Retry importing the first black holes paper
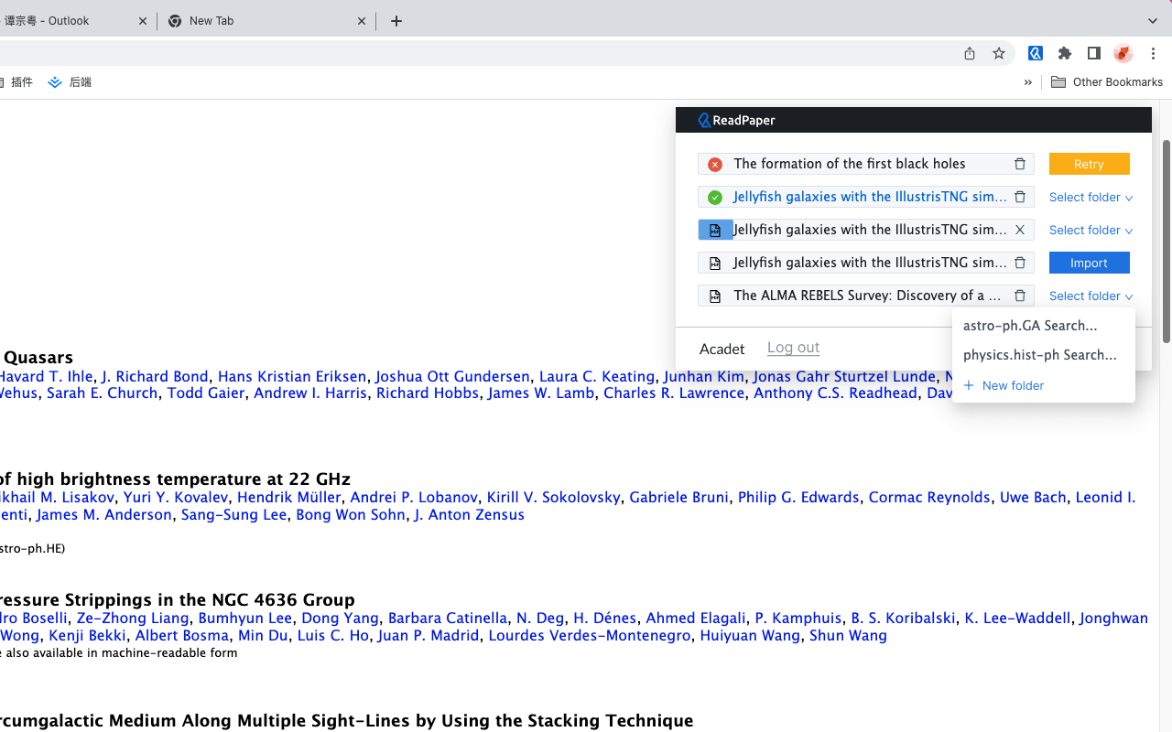This screenshot has width=1172, height=732. point(1089,163)
